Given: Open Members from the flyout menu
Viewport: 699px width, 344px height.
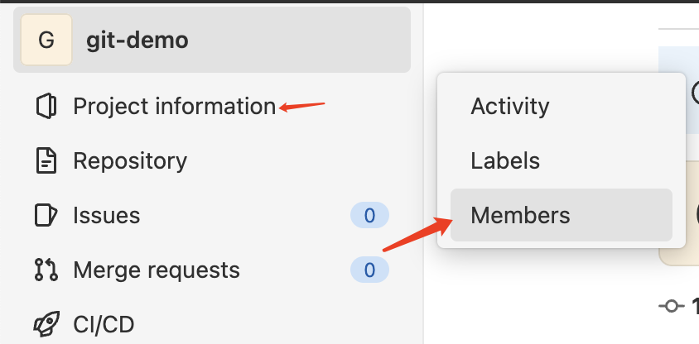Looking at the screenshot, I should [x=520, y=215].
